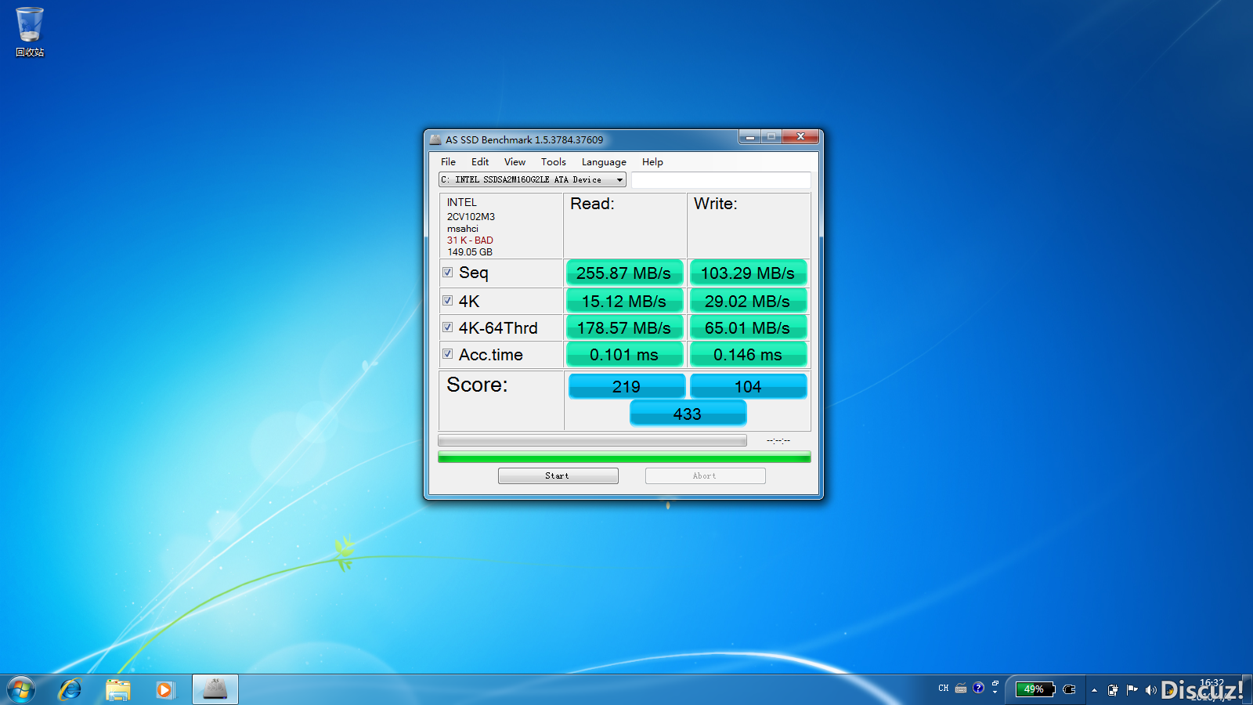Click the firmware 2CV102M3 text

point(471,217)
